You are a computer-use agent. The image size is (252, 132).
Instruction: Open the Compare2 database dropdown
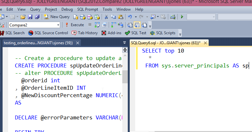[58, 25]
